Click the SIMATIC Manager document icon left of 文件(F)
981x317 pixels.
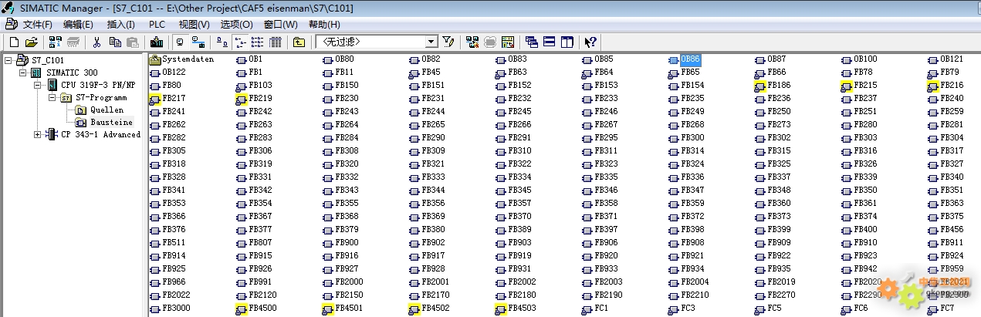pyautogui.click(x=11, y=24)
